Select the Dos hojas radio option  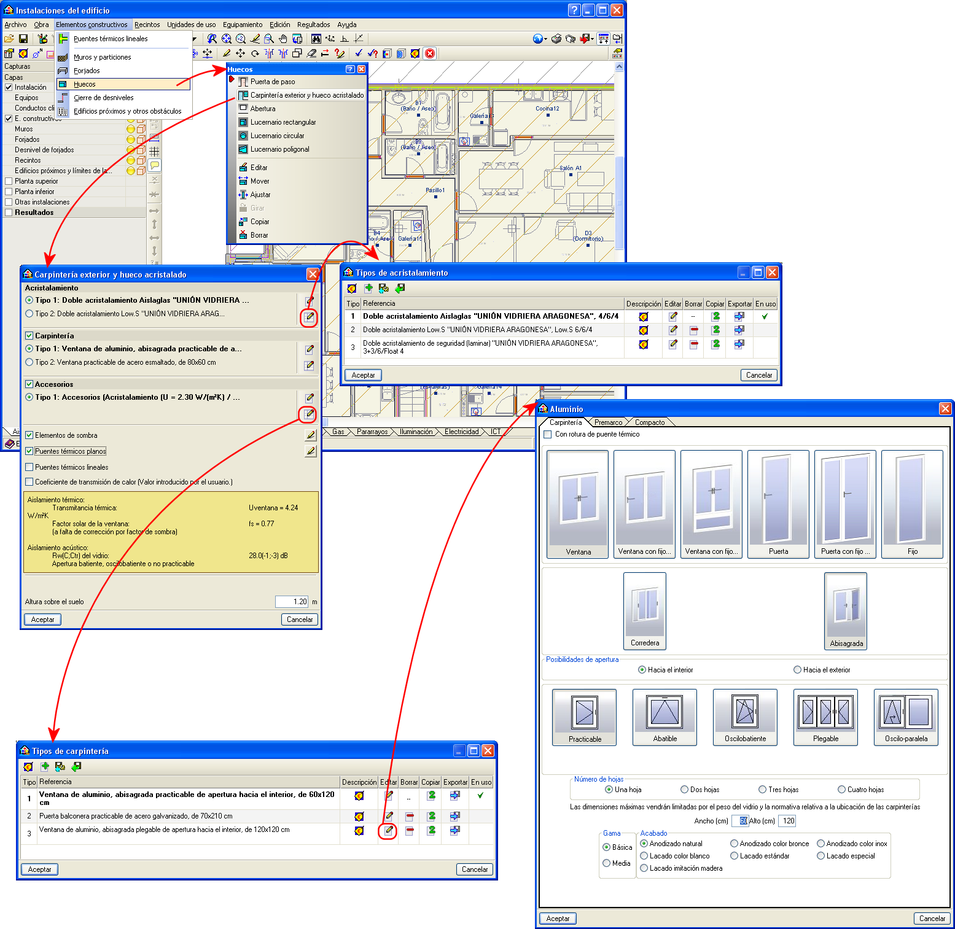click(x=684, y=790)
